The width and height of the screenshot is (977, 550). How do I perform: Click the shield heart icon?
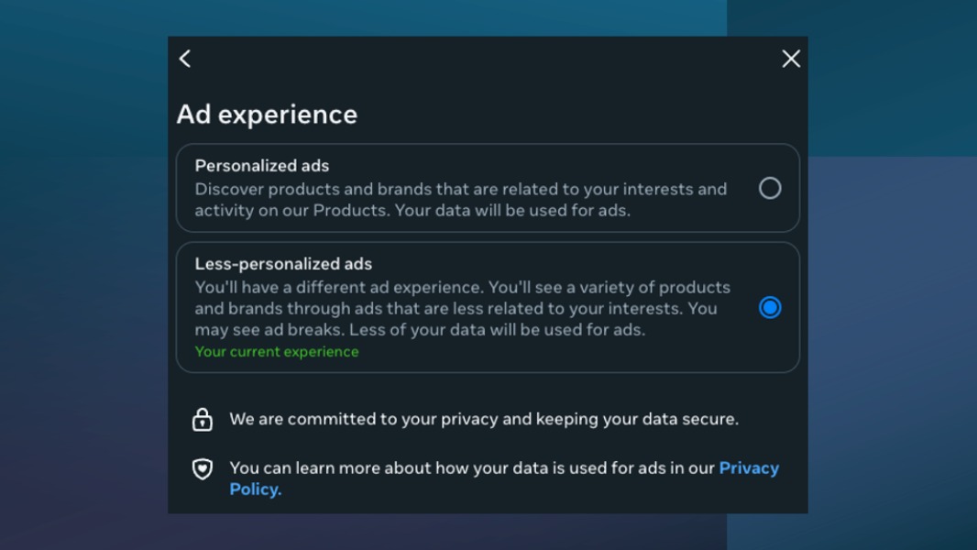pyautogui.click(x=203, y=469)
